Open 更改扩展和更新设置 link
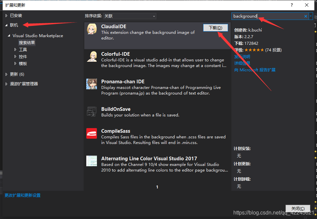The image size is (317, 219). (23, 195)
